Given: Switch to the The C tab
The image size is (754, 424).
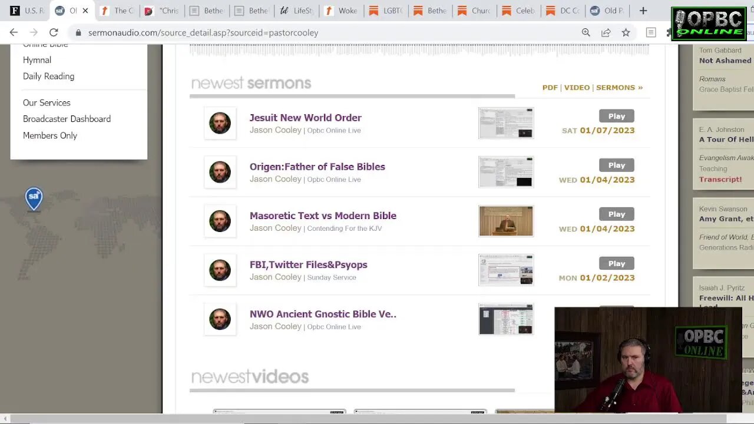Looking at the screenshot, I should point(118,11).
